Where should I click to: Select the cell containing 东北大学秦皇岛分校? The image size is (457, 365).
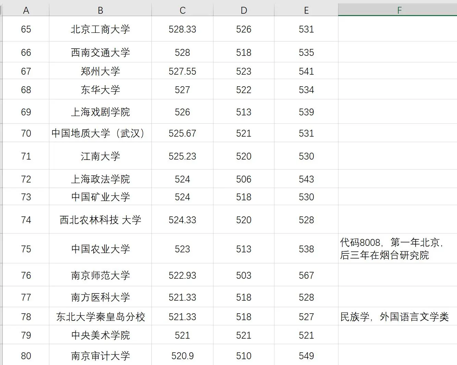pos(100,316)
